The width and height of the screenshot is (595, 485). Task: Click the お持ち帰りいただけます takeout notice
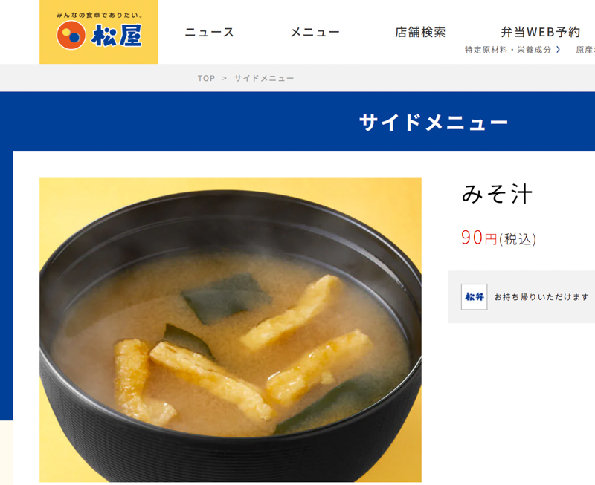tap(541, 297)
